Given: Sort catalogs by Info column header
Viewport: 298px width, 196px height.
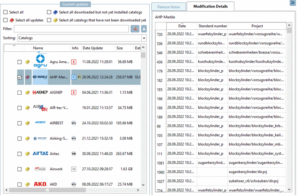Looking at the screenshot, I should click(75, 48).
